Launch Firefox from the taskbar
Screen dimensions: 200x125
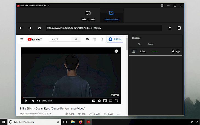(81, 122)
